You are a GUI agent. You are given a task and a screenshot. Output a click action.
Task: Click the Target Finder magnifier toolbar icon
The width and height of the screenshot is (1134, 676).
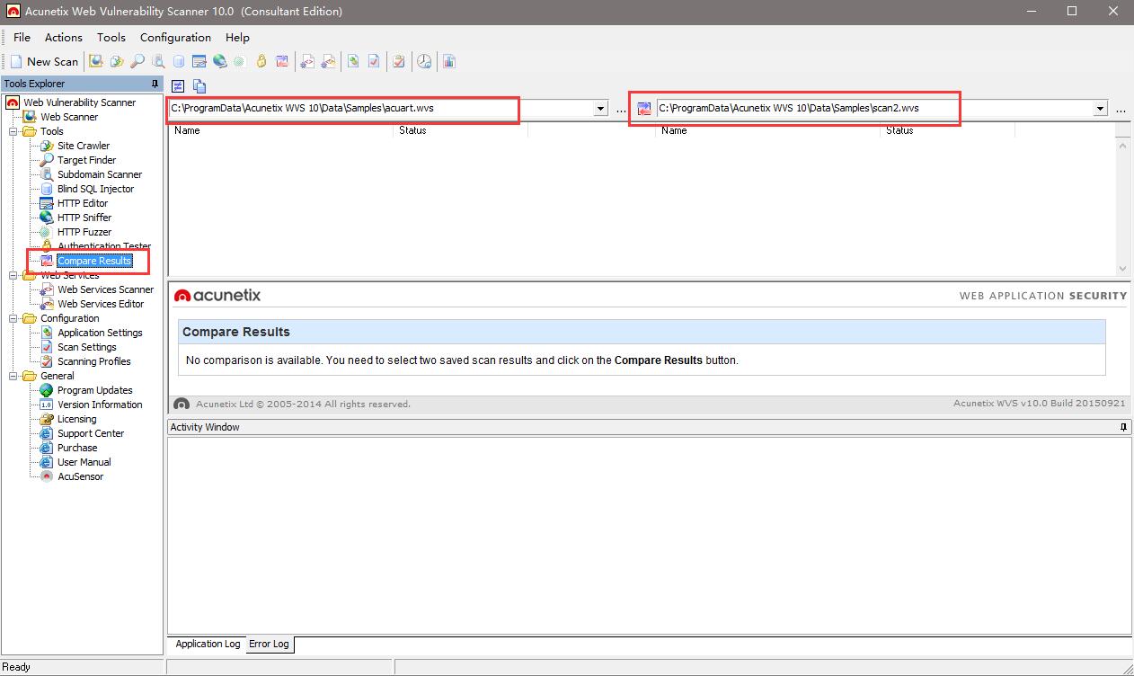tap(137, 62)
